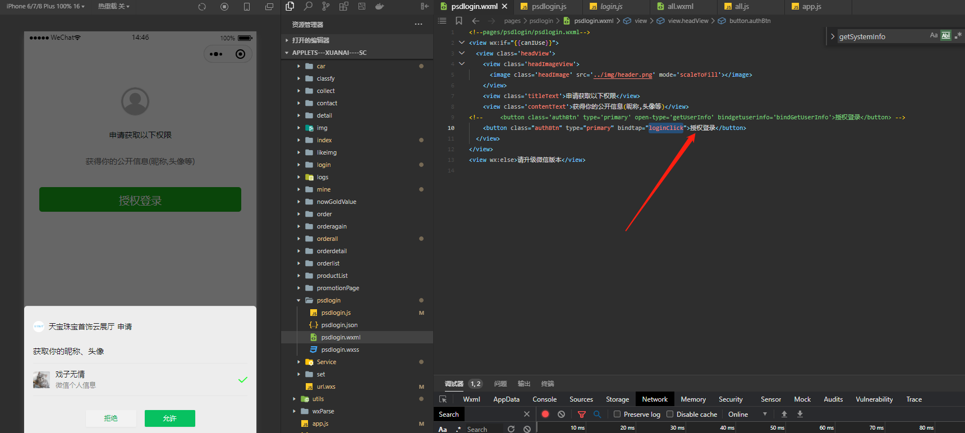Expand the replace toggle arrow in the find widget
The height and width of the screenshot is (433, 965).
coord(832,36)
